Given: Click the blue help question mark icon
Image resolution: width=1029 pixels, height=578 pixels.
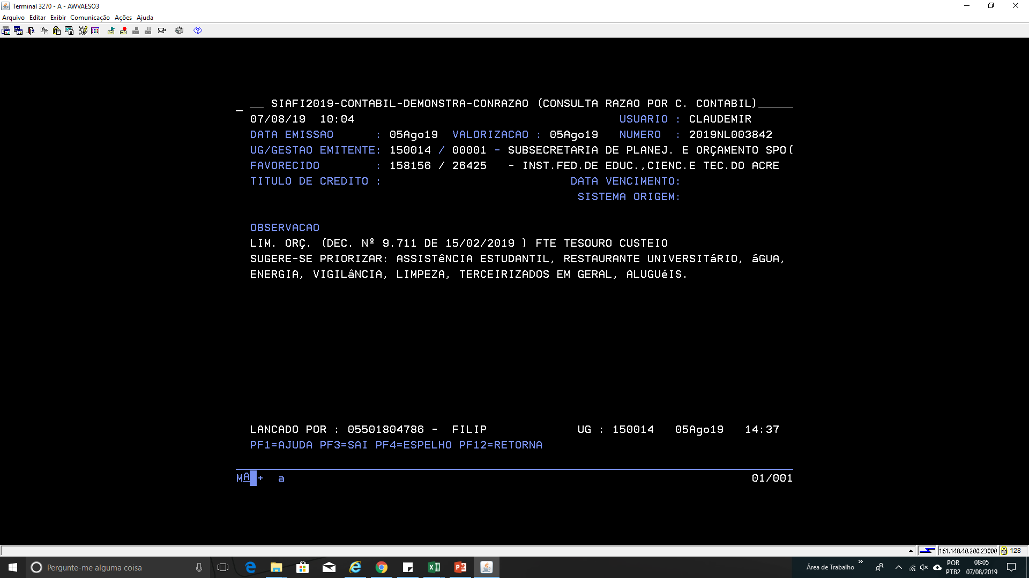Looking at the screenshot, I should [198, 31].
